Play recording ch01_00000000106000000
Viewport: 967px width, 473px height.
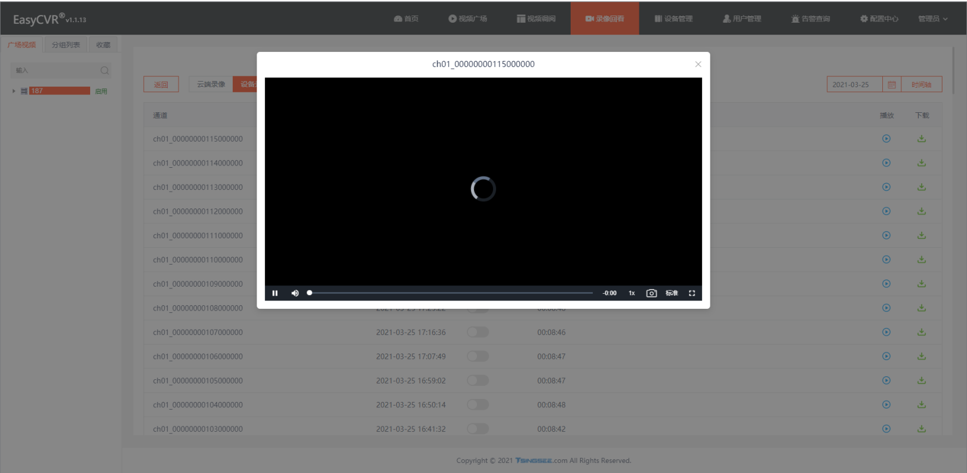886,356
